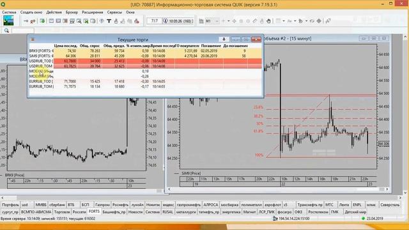
Task: Open the dropdown arrow next to the plus tool
Action: point(229,21)
